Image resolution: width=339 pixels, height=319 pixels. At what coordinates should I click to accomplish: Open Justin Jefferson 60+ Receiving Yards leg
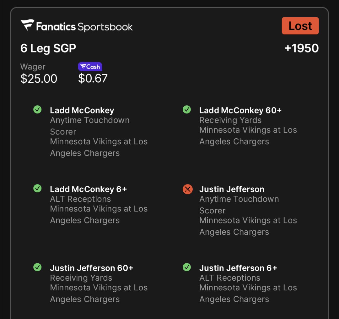pos(99,283)
